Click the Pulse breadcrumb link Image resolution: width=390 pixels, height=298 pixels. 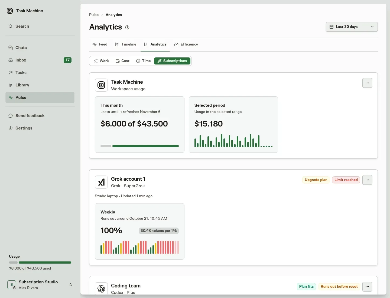(94, 15)
